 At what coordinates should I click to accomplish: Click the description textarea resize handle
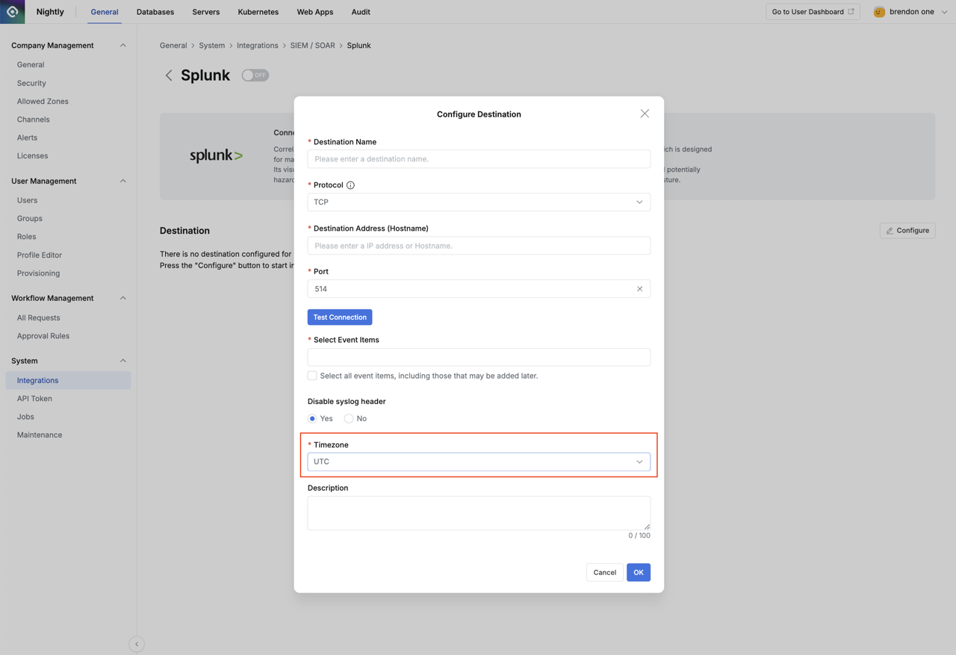click(647, 527)
